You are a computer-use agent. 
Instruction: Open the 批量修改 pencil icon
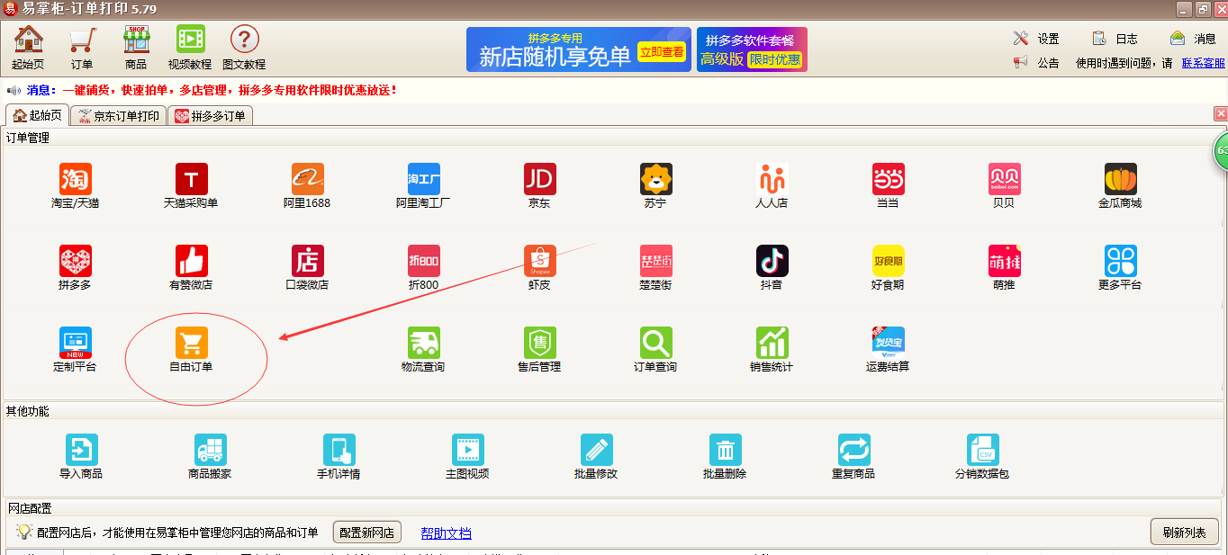tap(597, 450)
